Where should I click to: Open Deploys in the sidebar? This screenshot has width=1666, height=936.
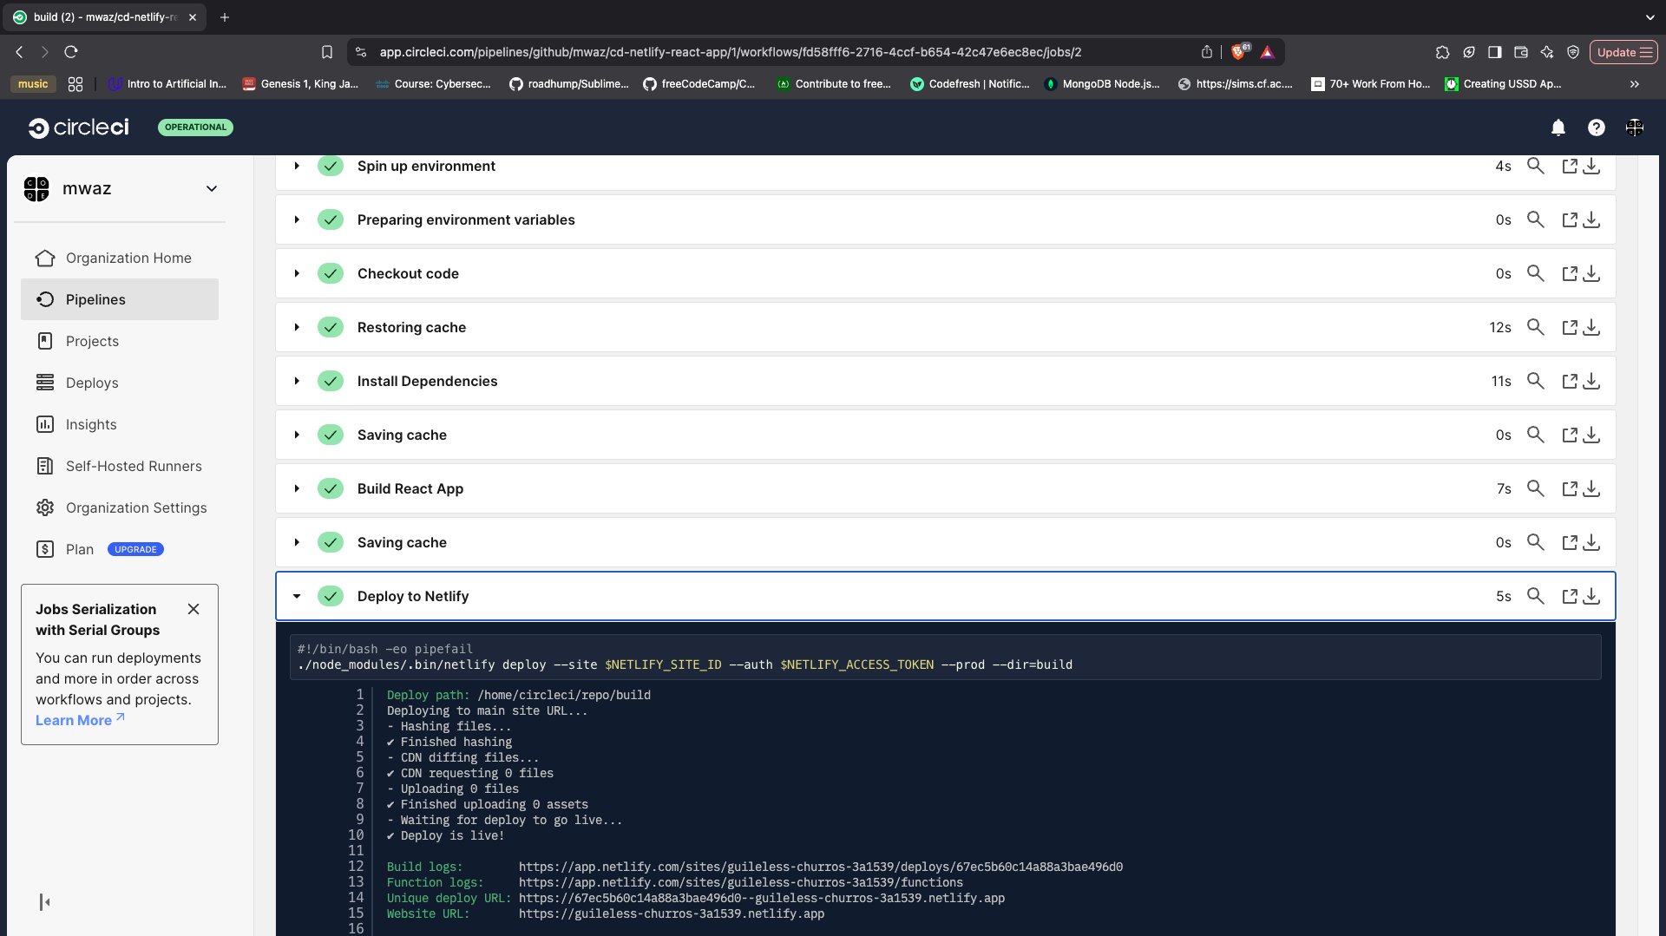pyautogui.click(x=120, y=383)
